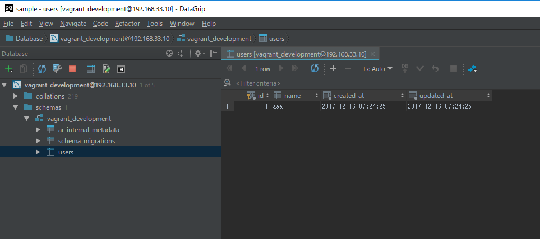The image size is (540, 239).
Task: Click the Database breadcrumb
Action: tap(24, 39)
